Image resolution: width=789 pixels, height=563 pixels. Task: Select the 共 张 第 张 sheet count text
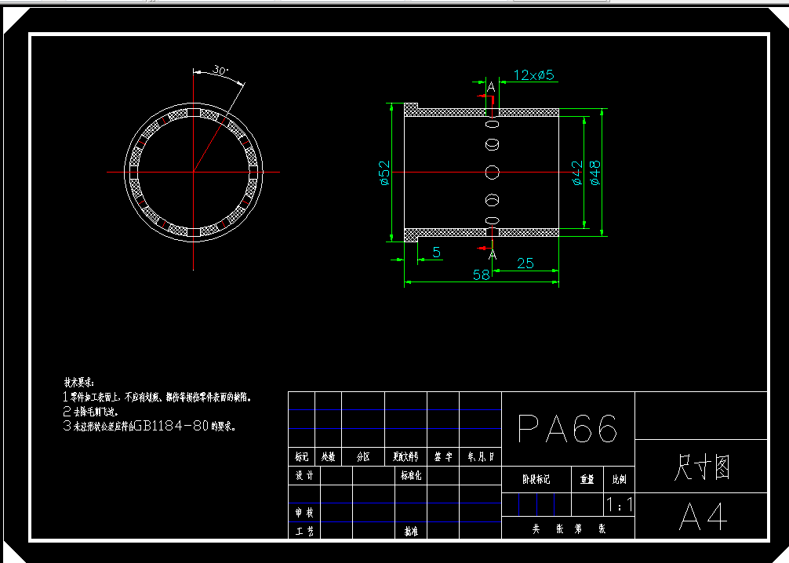click(569, 528)
